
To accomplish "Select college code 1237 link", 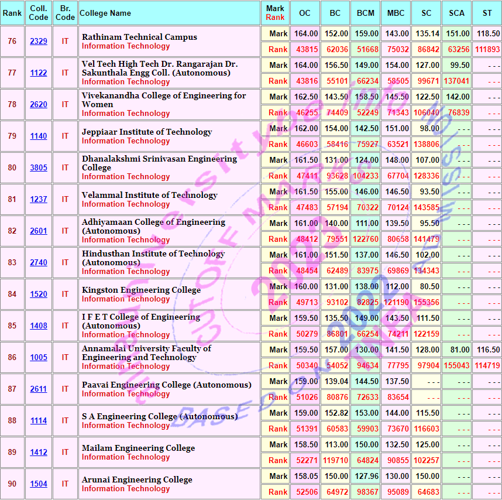I will click(x=39, y=199).
